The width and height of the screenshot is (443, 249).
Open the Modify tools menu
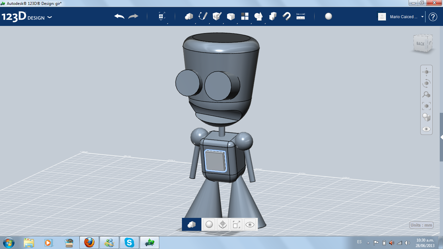pyautogui.click(x=231, y=16)
